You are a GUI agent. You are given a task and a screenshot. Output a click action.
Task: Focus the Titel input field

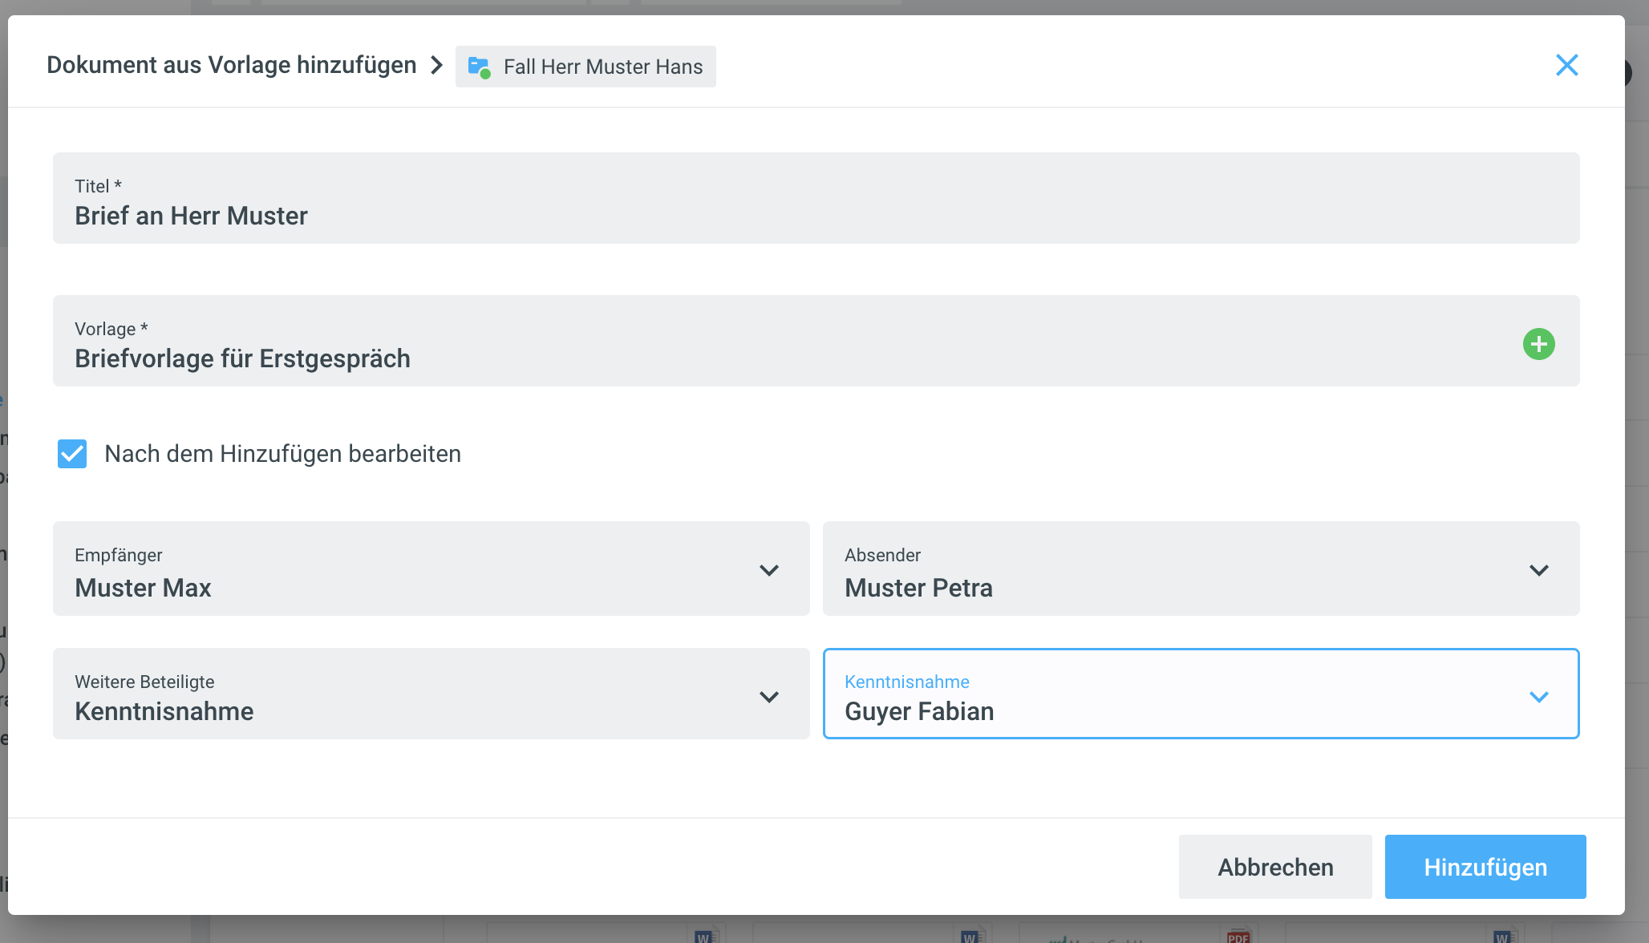tap(816, 216)
